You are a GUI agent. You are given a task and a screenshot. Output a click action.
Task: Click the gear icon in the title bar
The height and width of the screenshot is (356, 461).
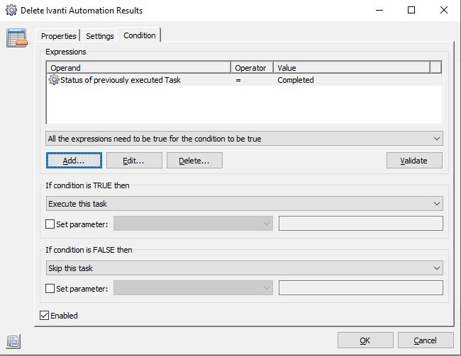click(11, 11)
